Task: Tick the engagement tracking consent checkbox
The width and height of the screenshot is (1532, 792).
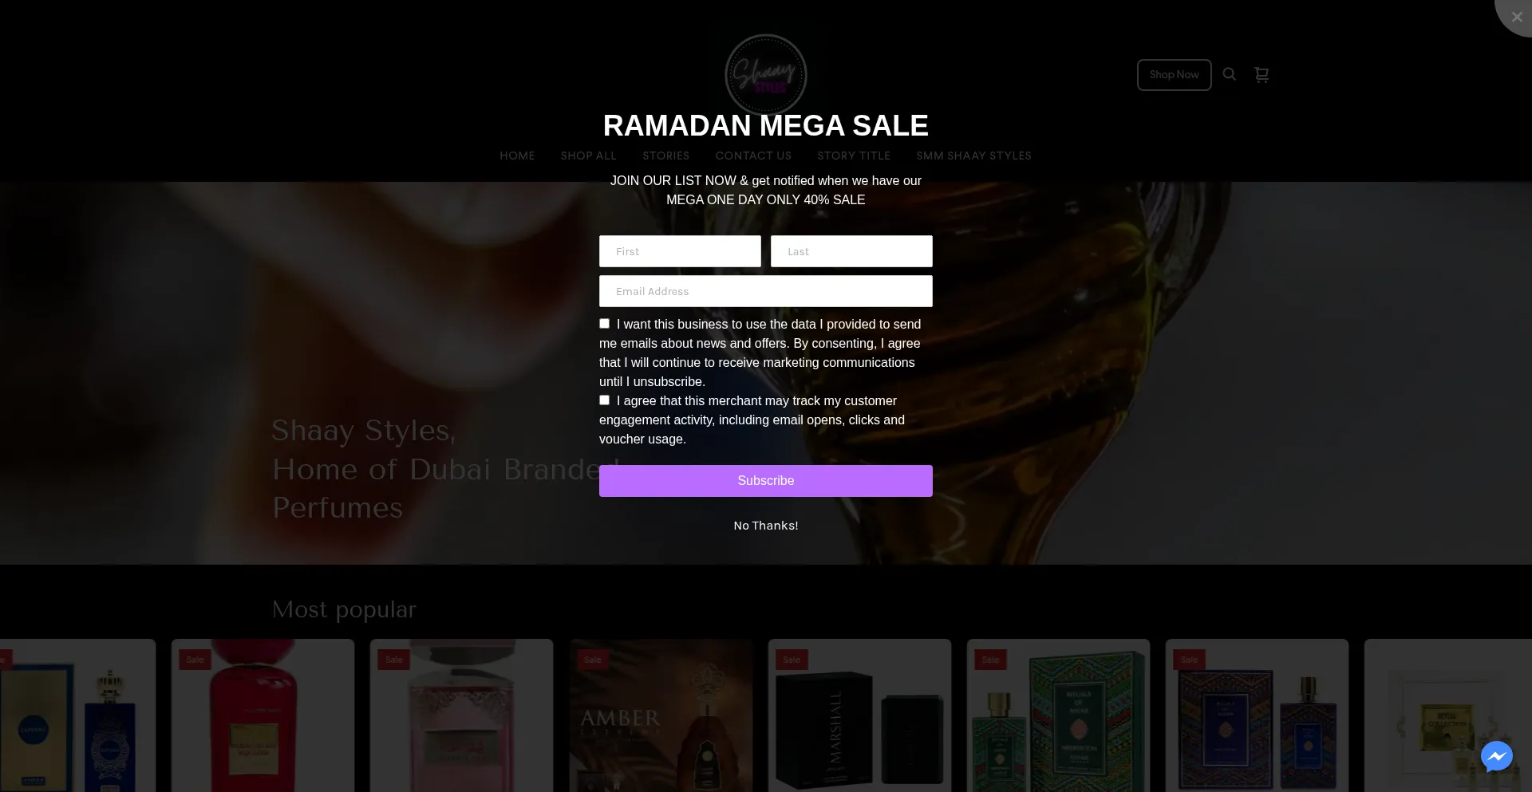Action: pyautogui.click(x=604, y=400)
